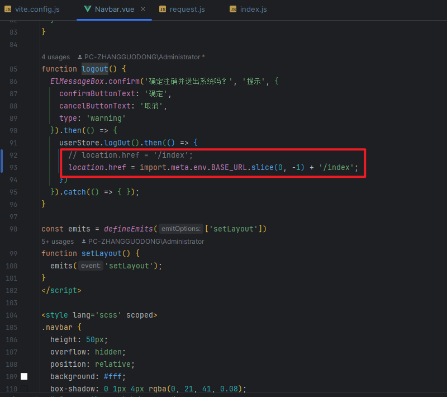The width and height of the screenshot is (447, 397).
Task: Click 'relative' position value on line 108
Action: coord(113,364)
